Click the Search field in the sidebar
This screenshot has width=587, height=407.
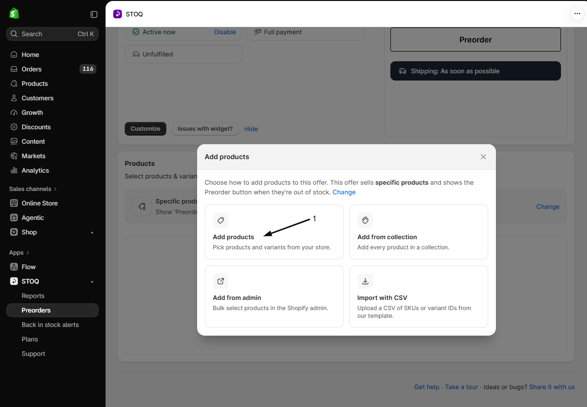click(53, 34)
